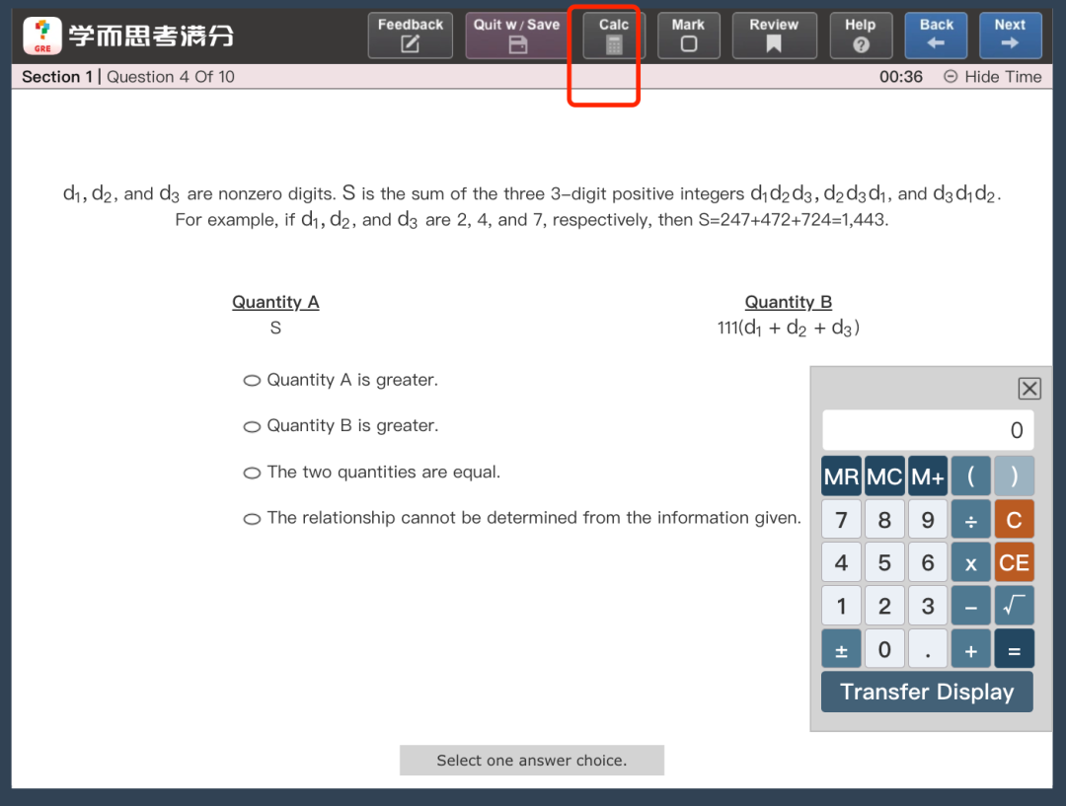Click calculator digit 1
Image resolution: width=1066 pixels, height=806 pixels.
[842, 606]
